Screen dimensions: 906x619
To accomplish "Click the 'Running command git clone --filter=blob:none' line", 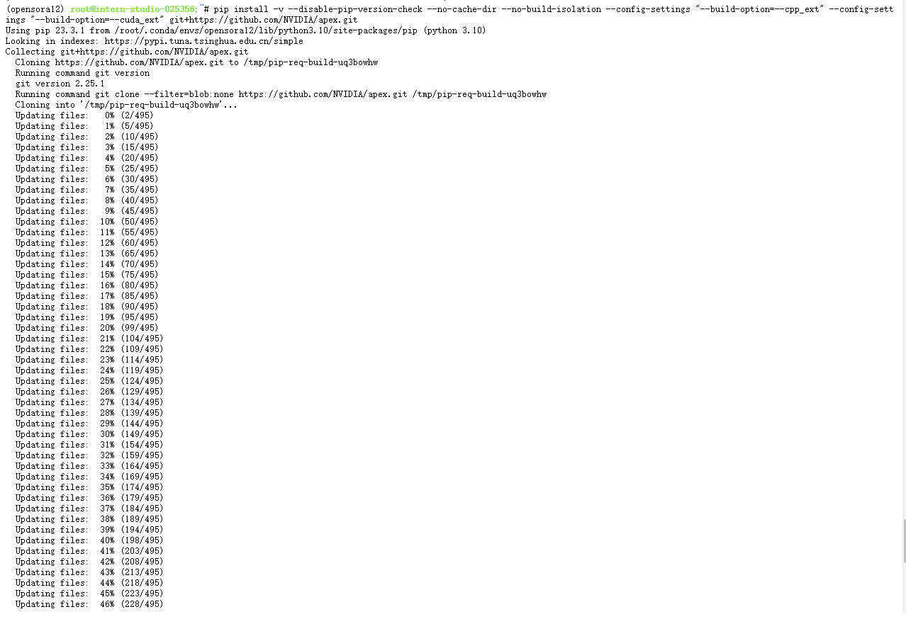I will tap(281, 94).
